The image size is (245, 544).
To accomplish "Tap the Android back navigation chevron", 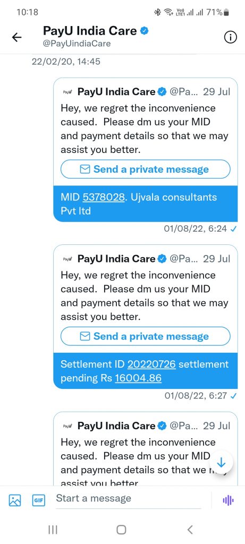I will point(190,530).
